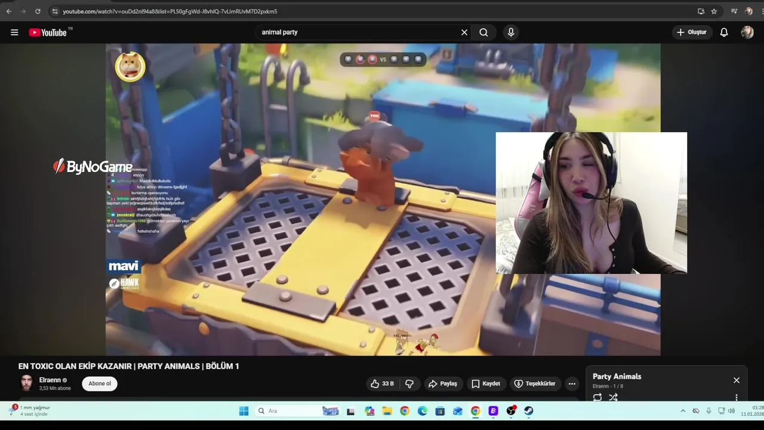Open the YouTube hamburger guide menu
764x430 pixels.
(x=14, y=32)
